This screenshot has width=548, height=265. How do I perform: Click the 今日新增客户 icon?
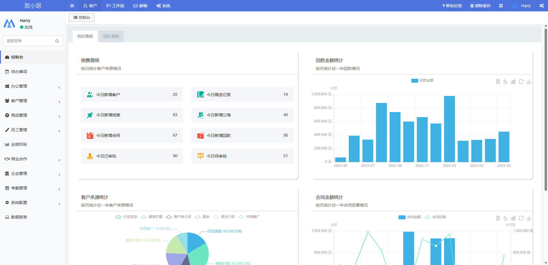click(90, 94)
